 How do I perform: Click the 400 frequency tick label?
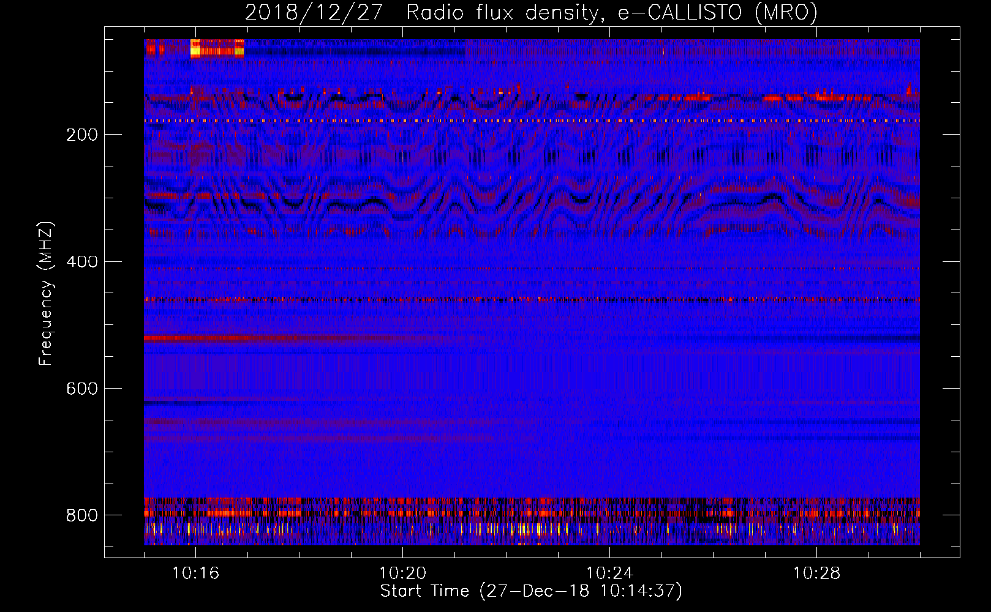click(81, 261)
